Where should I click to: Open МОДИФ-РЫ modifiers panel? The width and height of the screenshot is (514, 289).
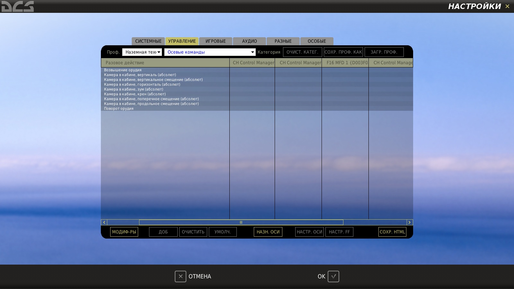(124, 232)
